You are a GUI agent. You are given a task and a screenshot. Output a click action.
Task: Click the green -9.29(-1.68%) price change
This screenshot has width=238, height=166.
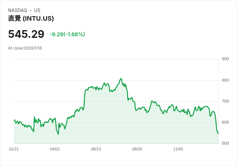67,34
